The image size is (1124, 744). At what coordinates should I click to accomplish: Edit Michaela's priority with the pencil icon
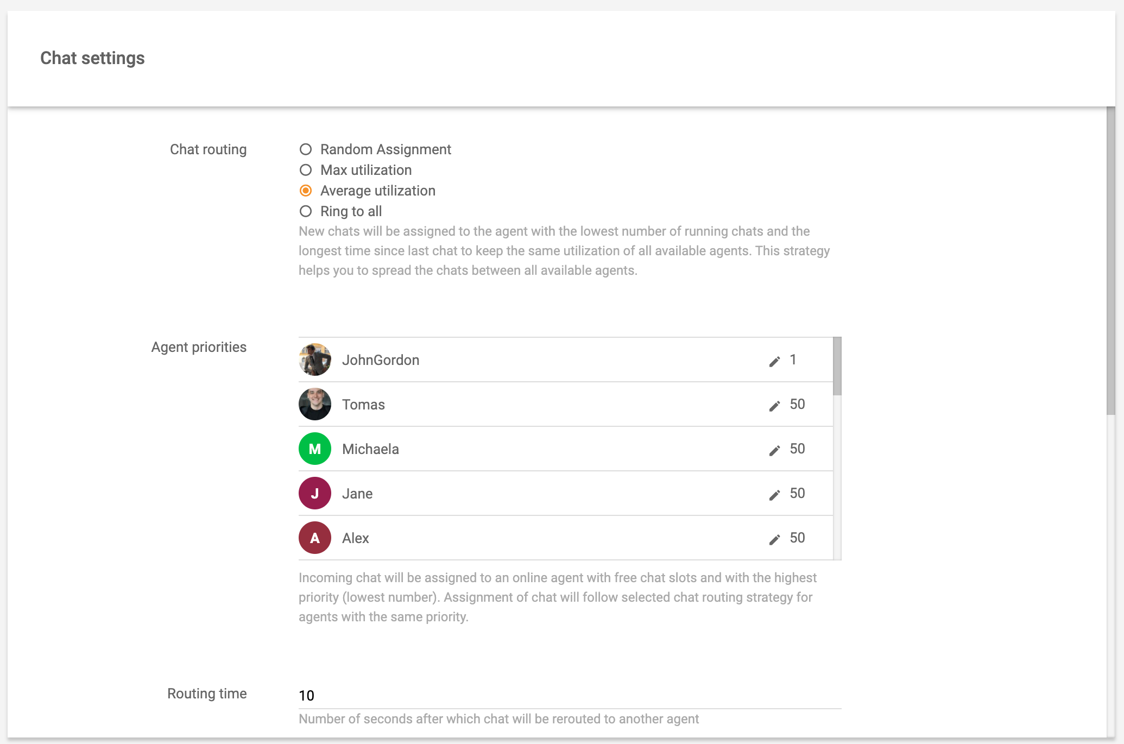[x=774, y=450]
